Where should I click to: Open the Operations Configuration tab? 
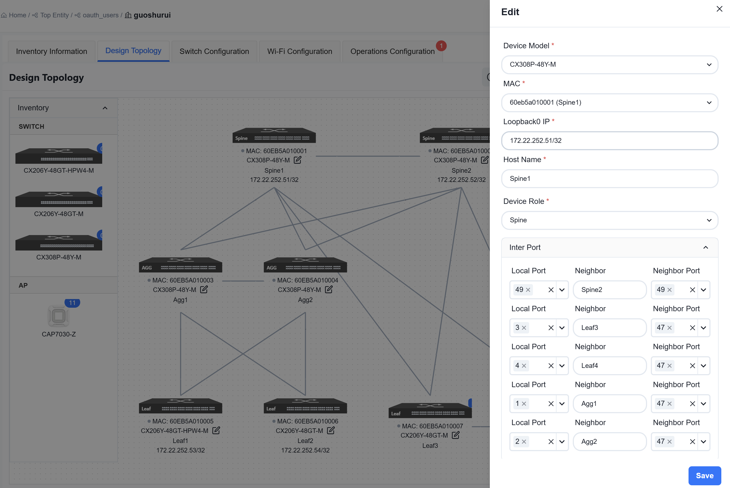point(393,51)
